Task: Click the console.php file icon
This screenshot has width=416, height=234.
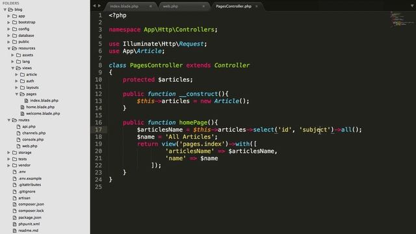Action: pos(18,140)
